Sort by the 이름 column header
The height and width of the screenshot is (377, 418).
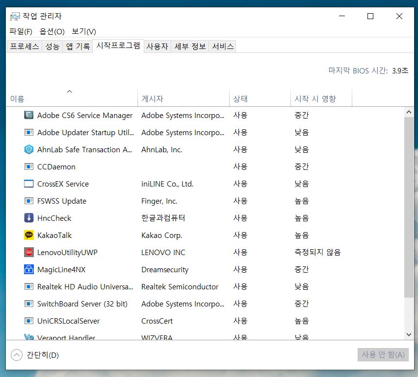(72, 98)
